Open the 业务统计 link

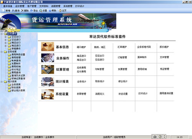(81, 82)
